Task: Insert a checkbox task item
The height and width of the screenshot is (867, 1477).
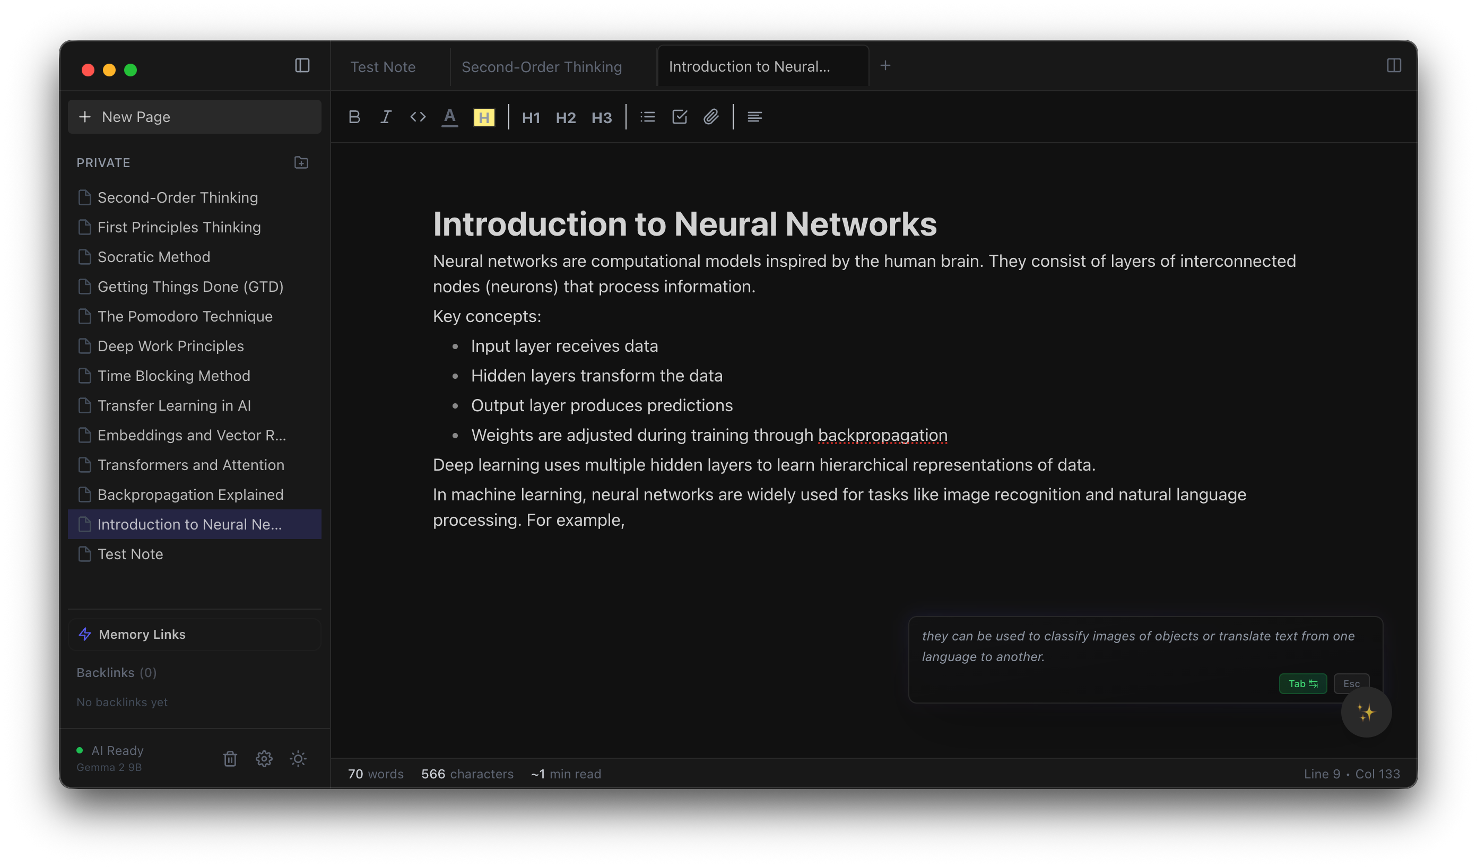Action: [679, 117]
